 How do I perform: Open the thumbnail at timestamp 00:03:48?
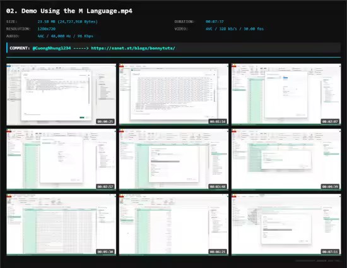(173, 160)
